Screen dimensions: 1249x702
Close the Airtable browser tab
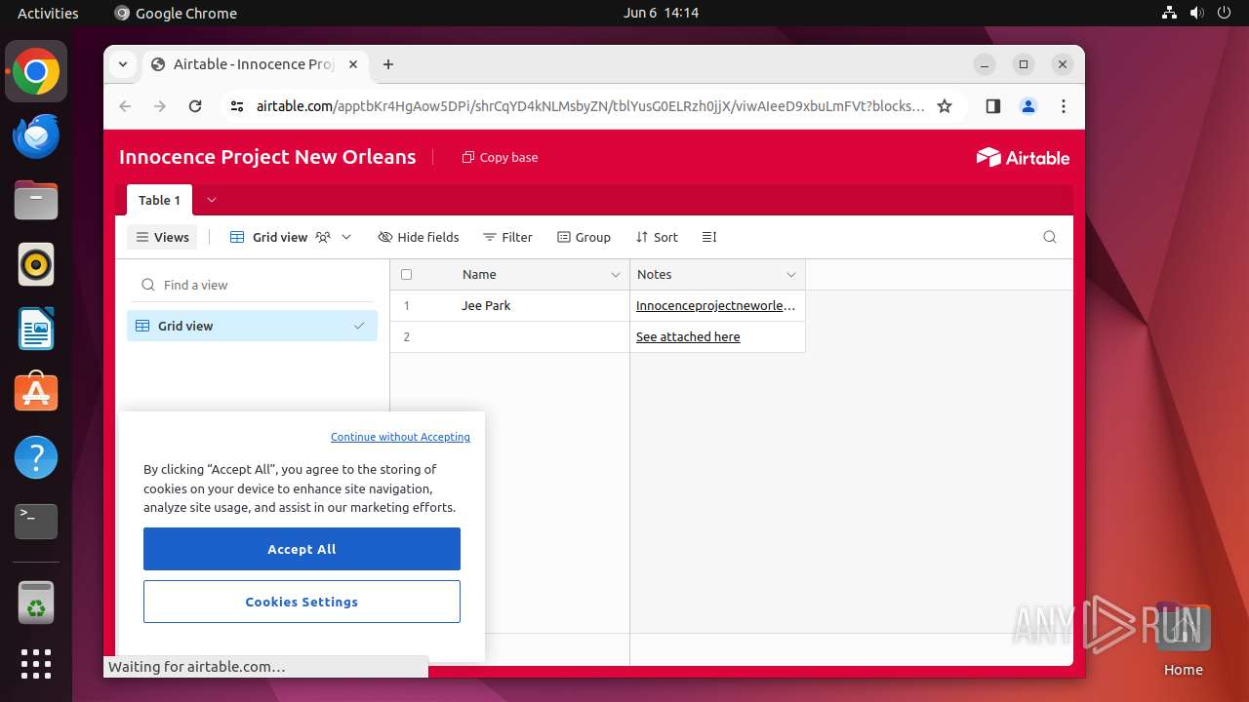(353, 64)
